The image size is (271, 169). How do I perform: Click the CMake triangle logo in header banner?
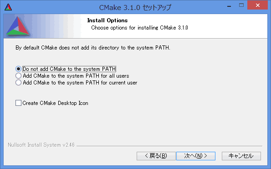18,26
